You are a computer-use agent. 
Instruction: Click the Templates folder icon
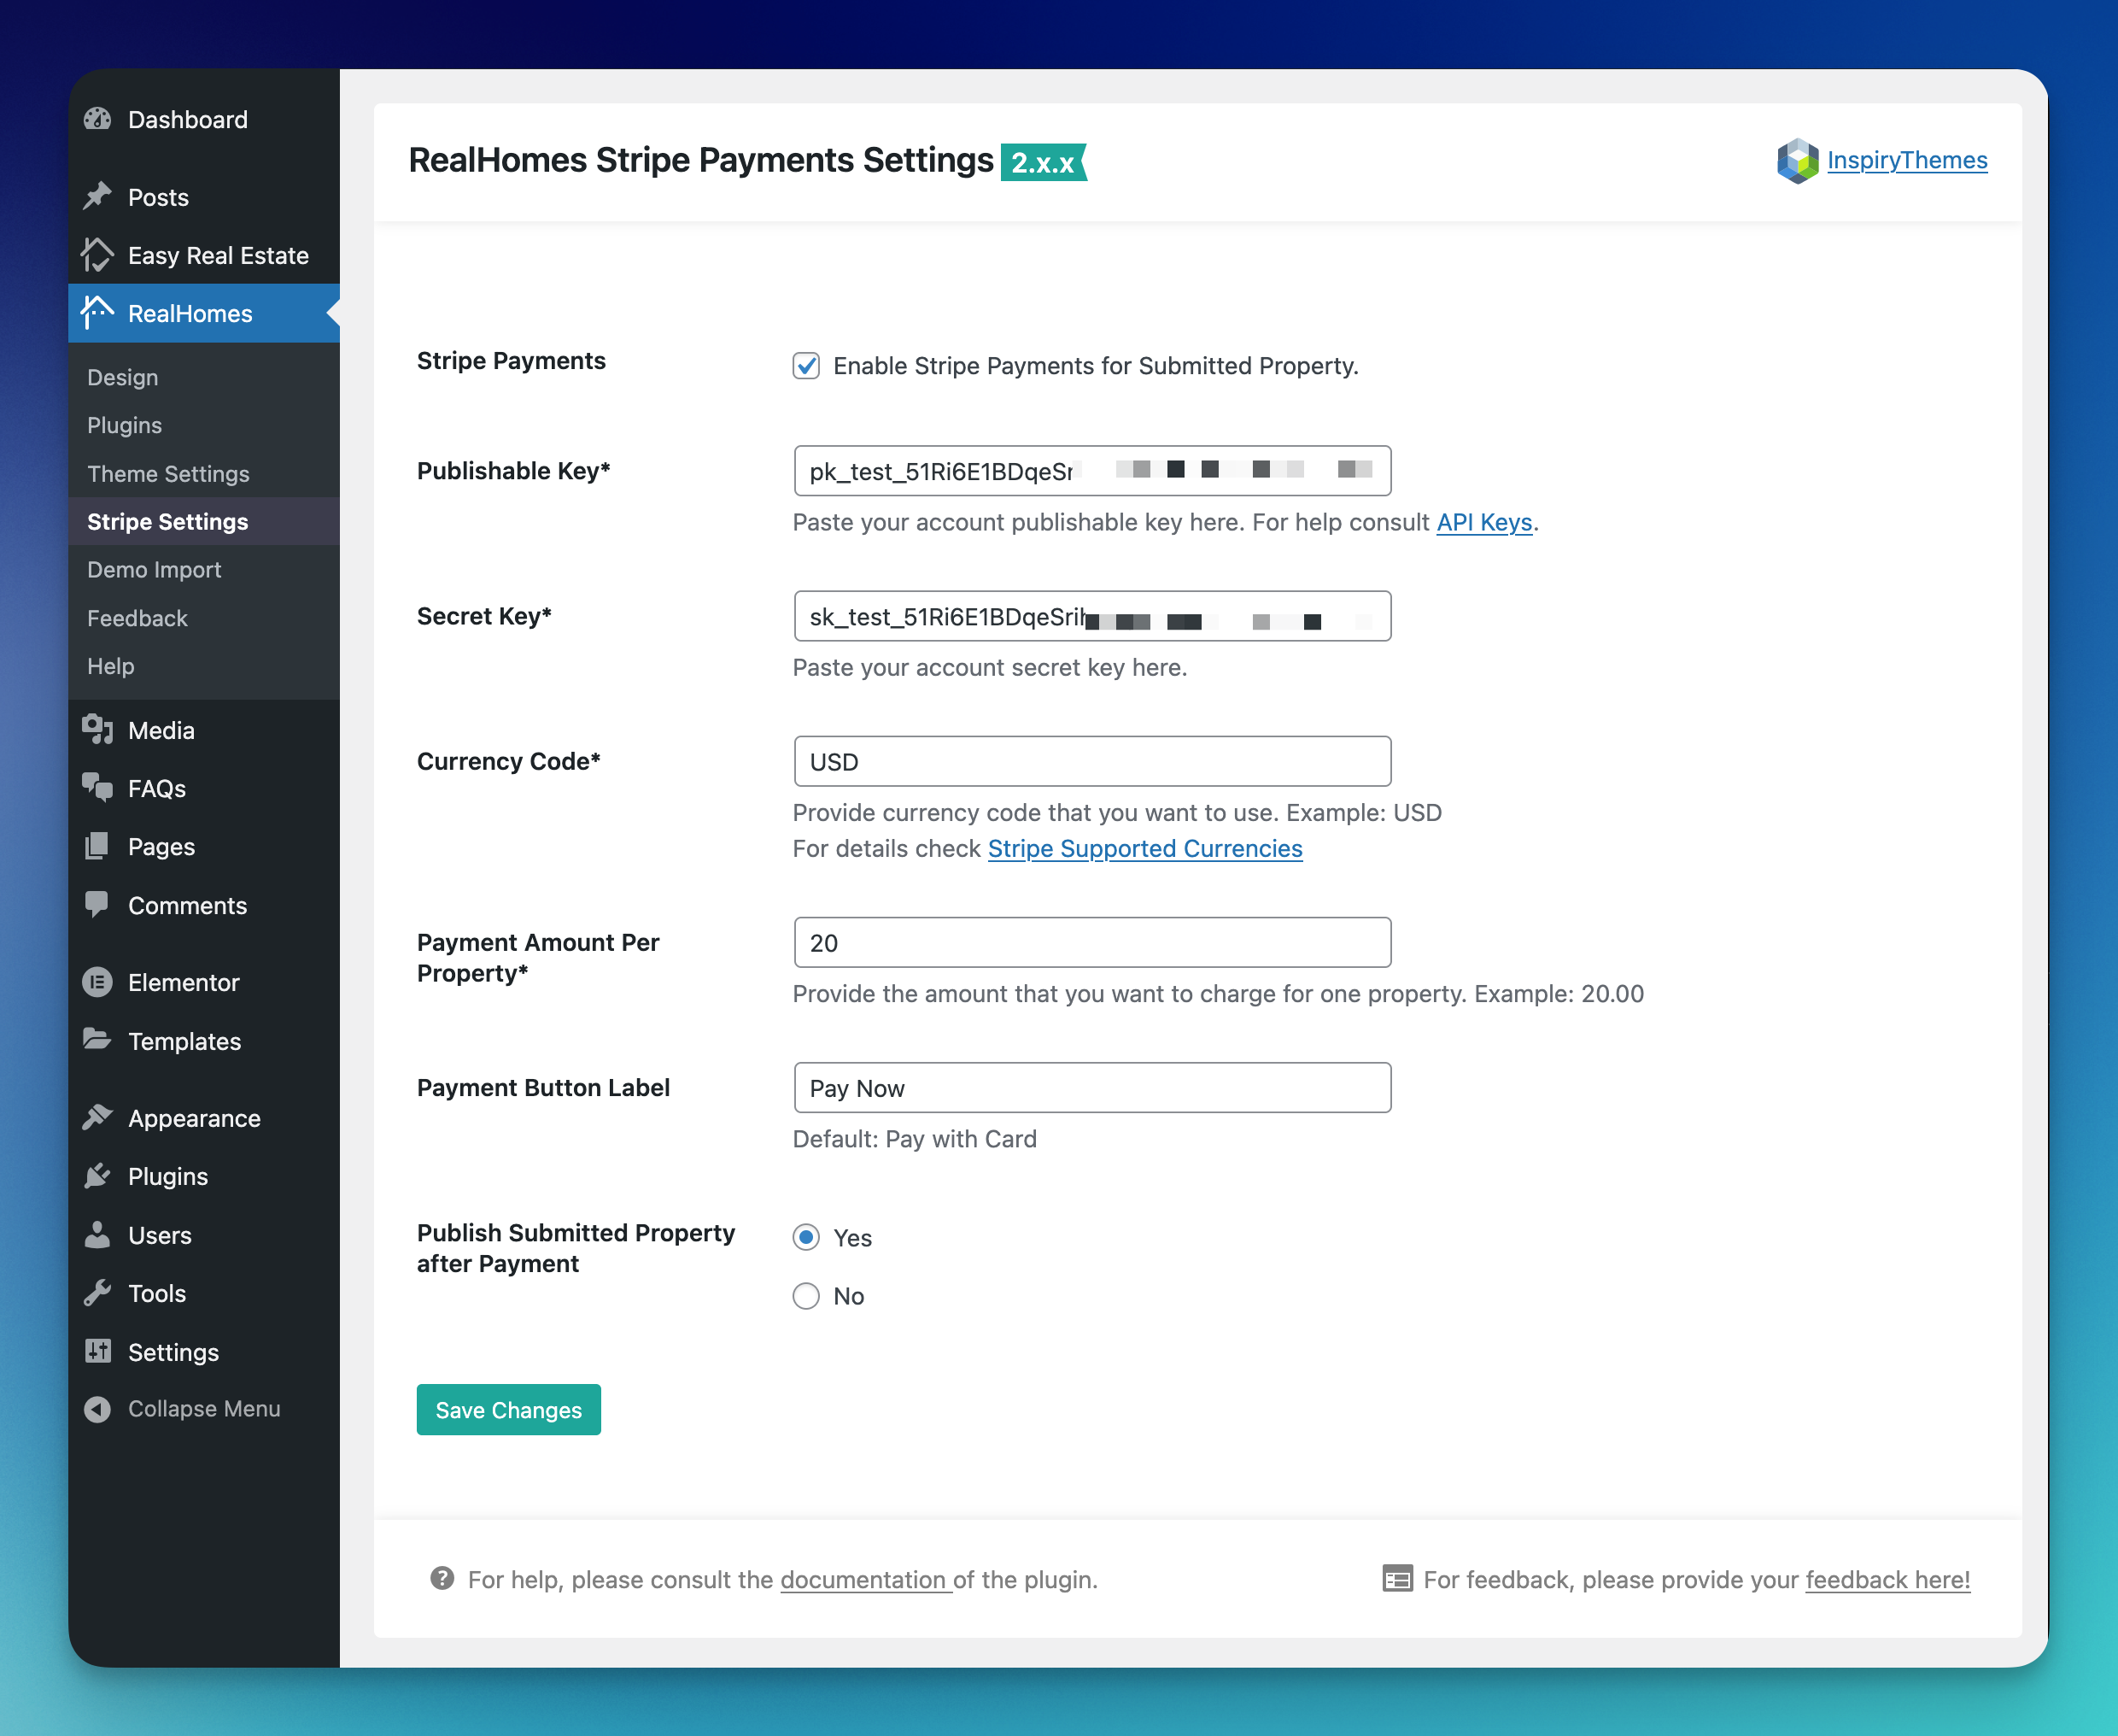pyautogui.click(x=97, y=1040)
